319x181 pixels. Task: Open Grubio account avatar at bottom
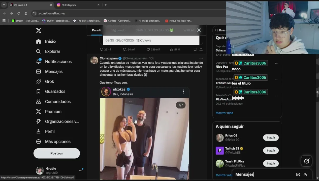click(x=40, y=170)
